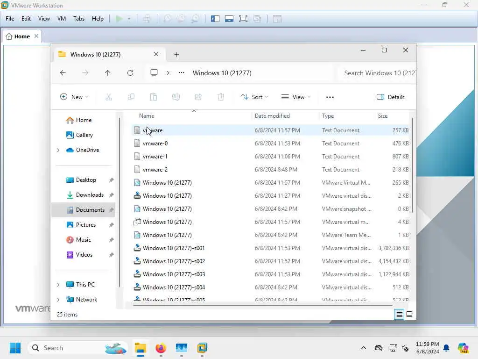This screenshot has height=359, width=478.
Task: Select the vmware-2 text document
Action: point(271,170)
